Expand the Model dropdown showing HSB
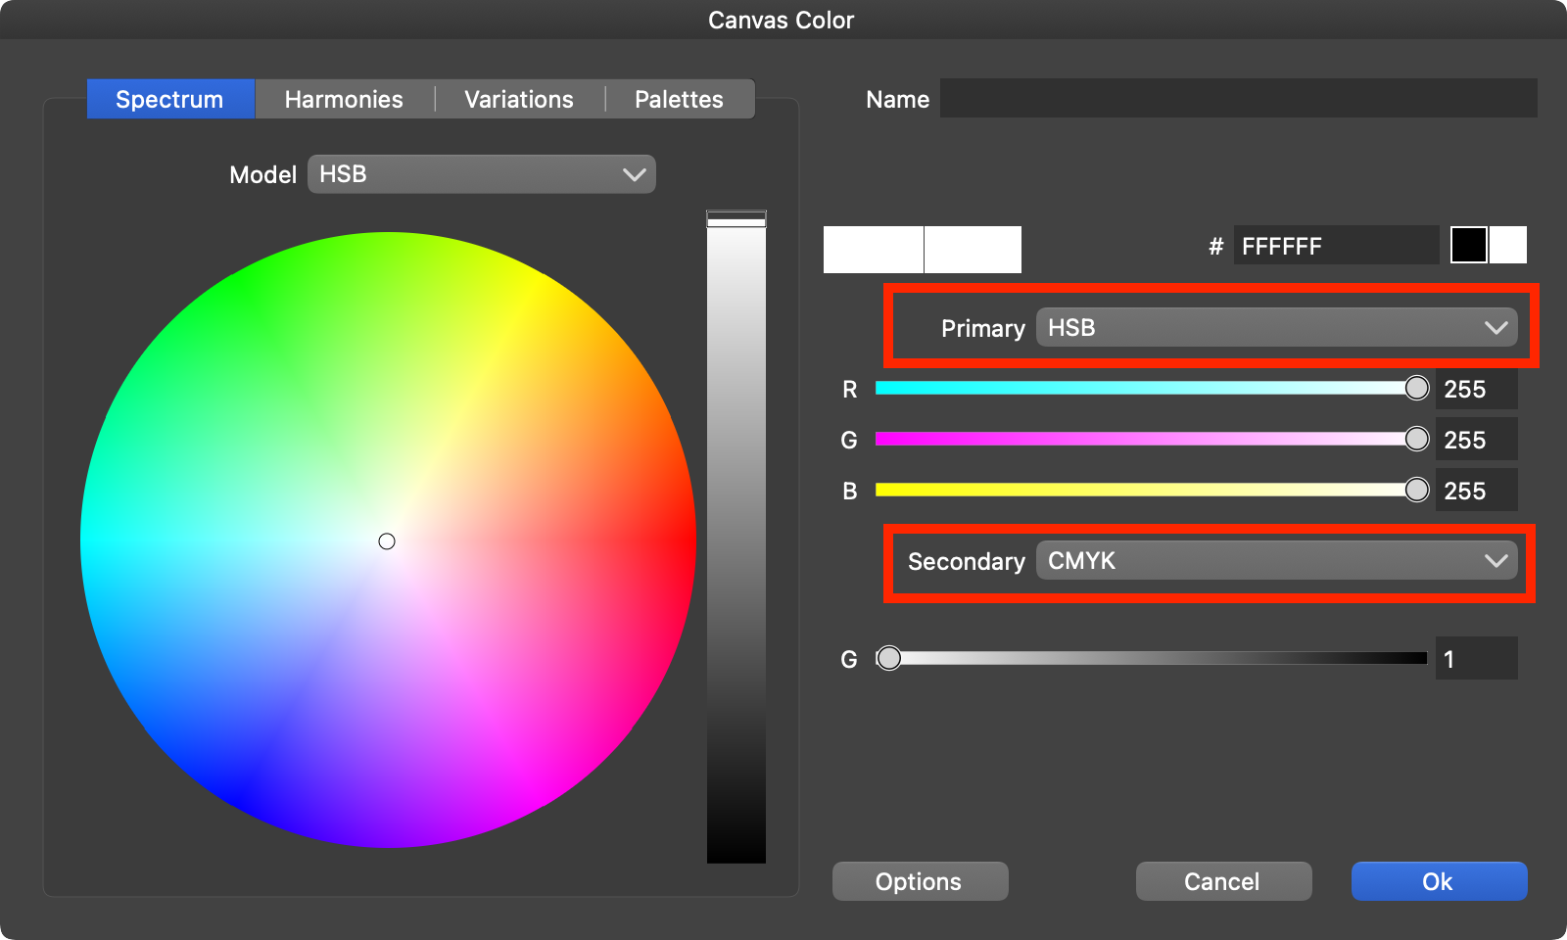Viewport: 1567px width, 940px height. pos(481,174)
